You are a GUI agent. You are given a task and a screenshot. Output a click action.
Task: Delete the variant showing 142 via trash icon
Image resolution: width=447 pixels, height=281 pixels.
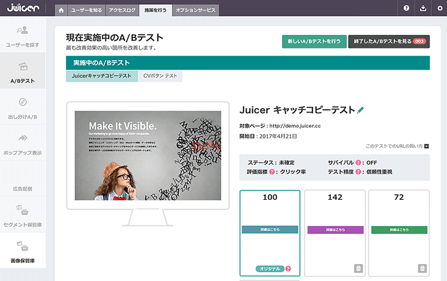[x=357, y=268]
